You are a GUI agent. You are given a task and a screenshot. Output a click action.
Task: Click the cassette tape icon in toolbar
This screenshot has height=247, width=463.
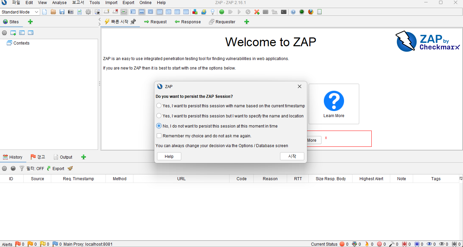pos(284,12)
